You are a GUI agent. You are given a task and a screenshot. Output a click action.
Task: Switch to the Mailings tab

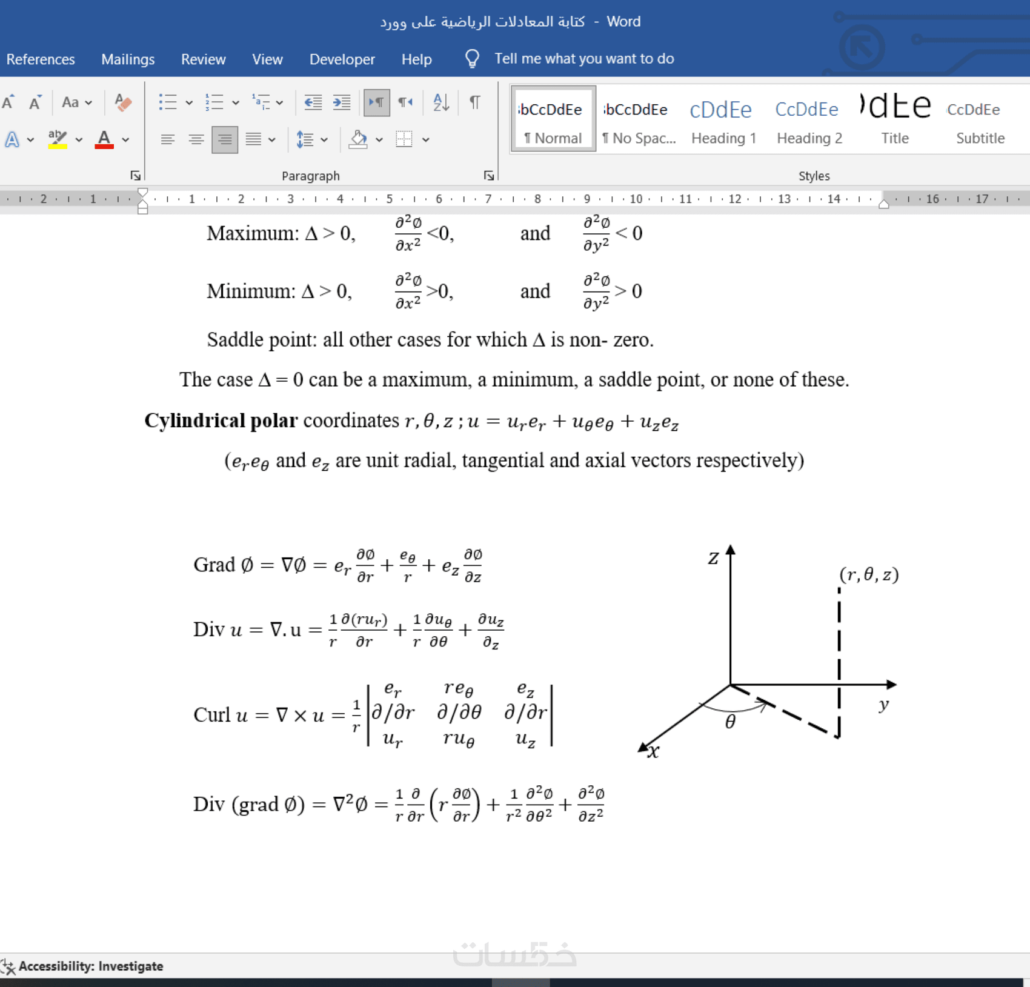[128, 59]
